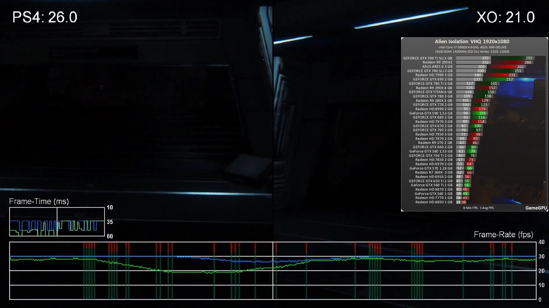Click the GEFORCE GTX 760 2 GB label
The image size is (549, 308).
click(x=432, y=130)
